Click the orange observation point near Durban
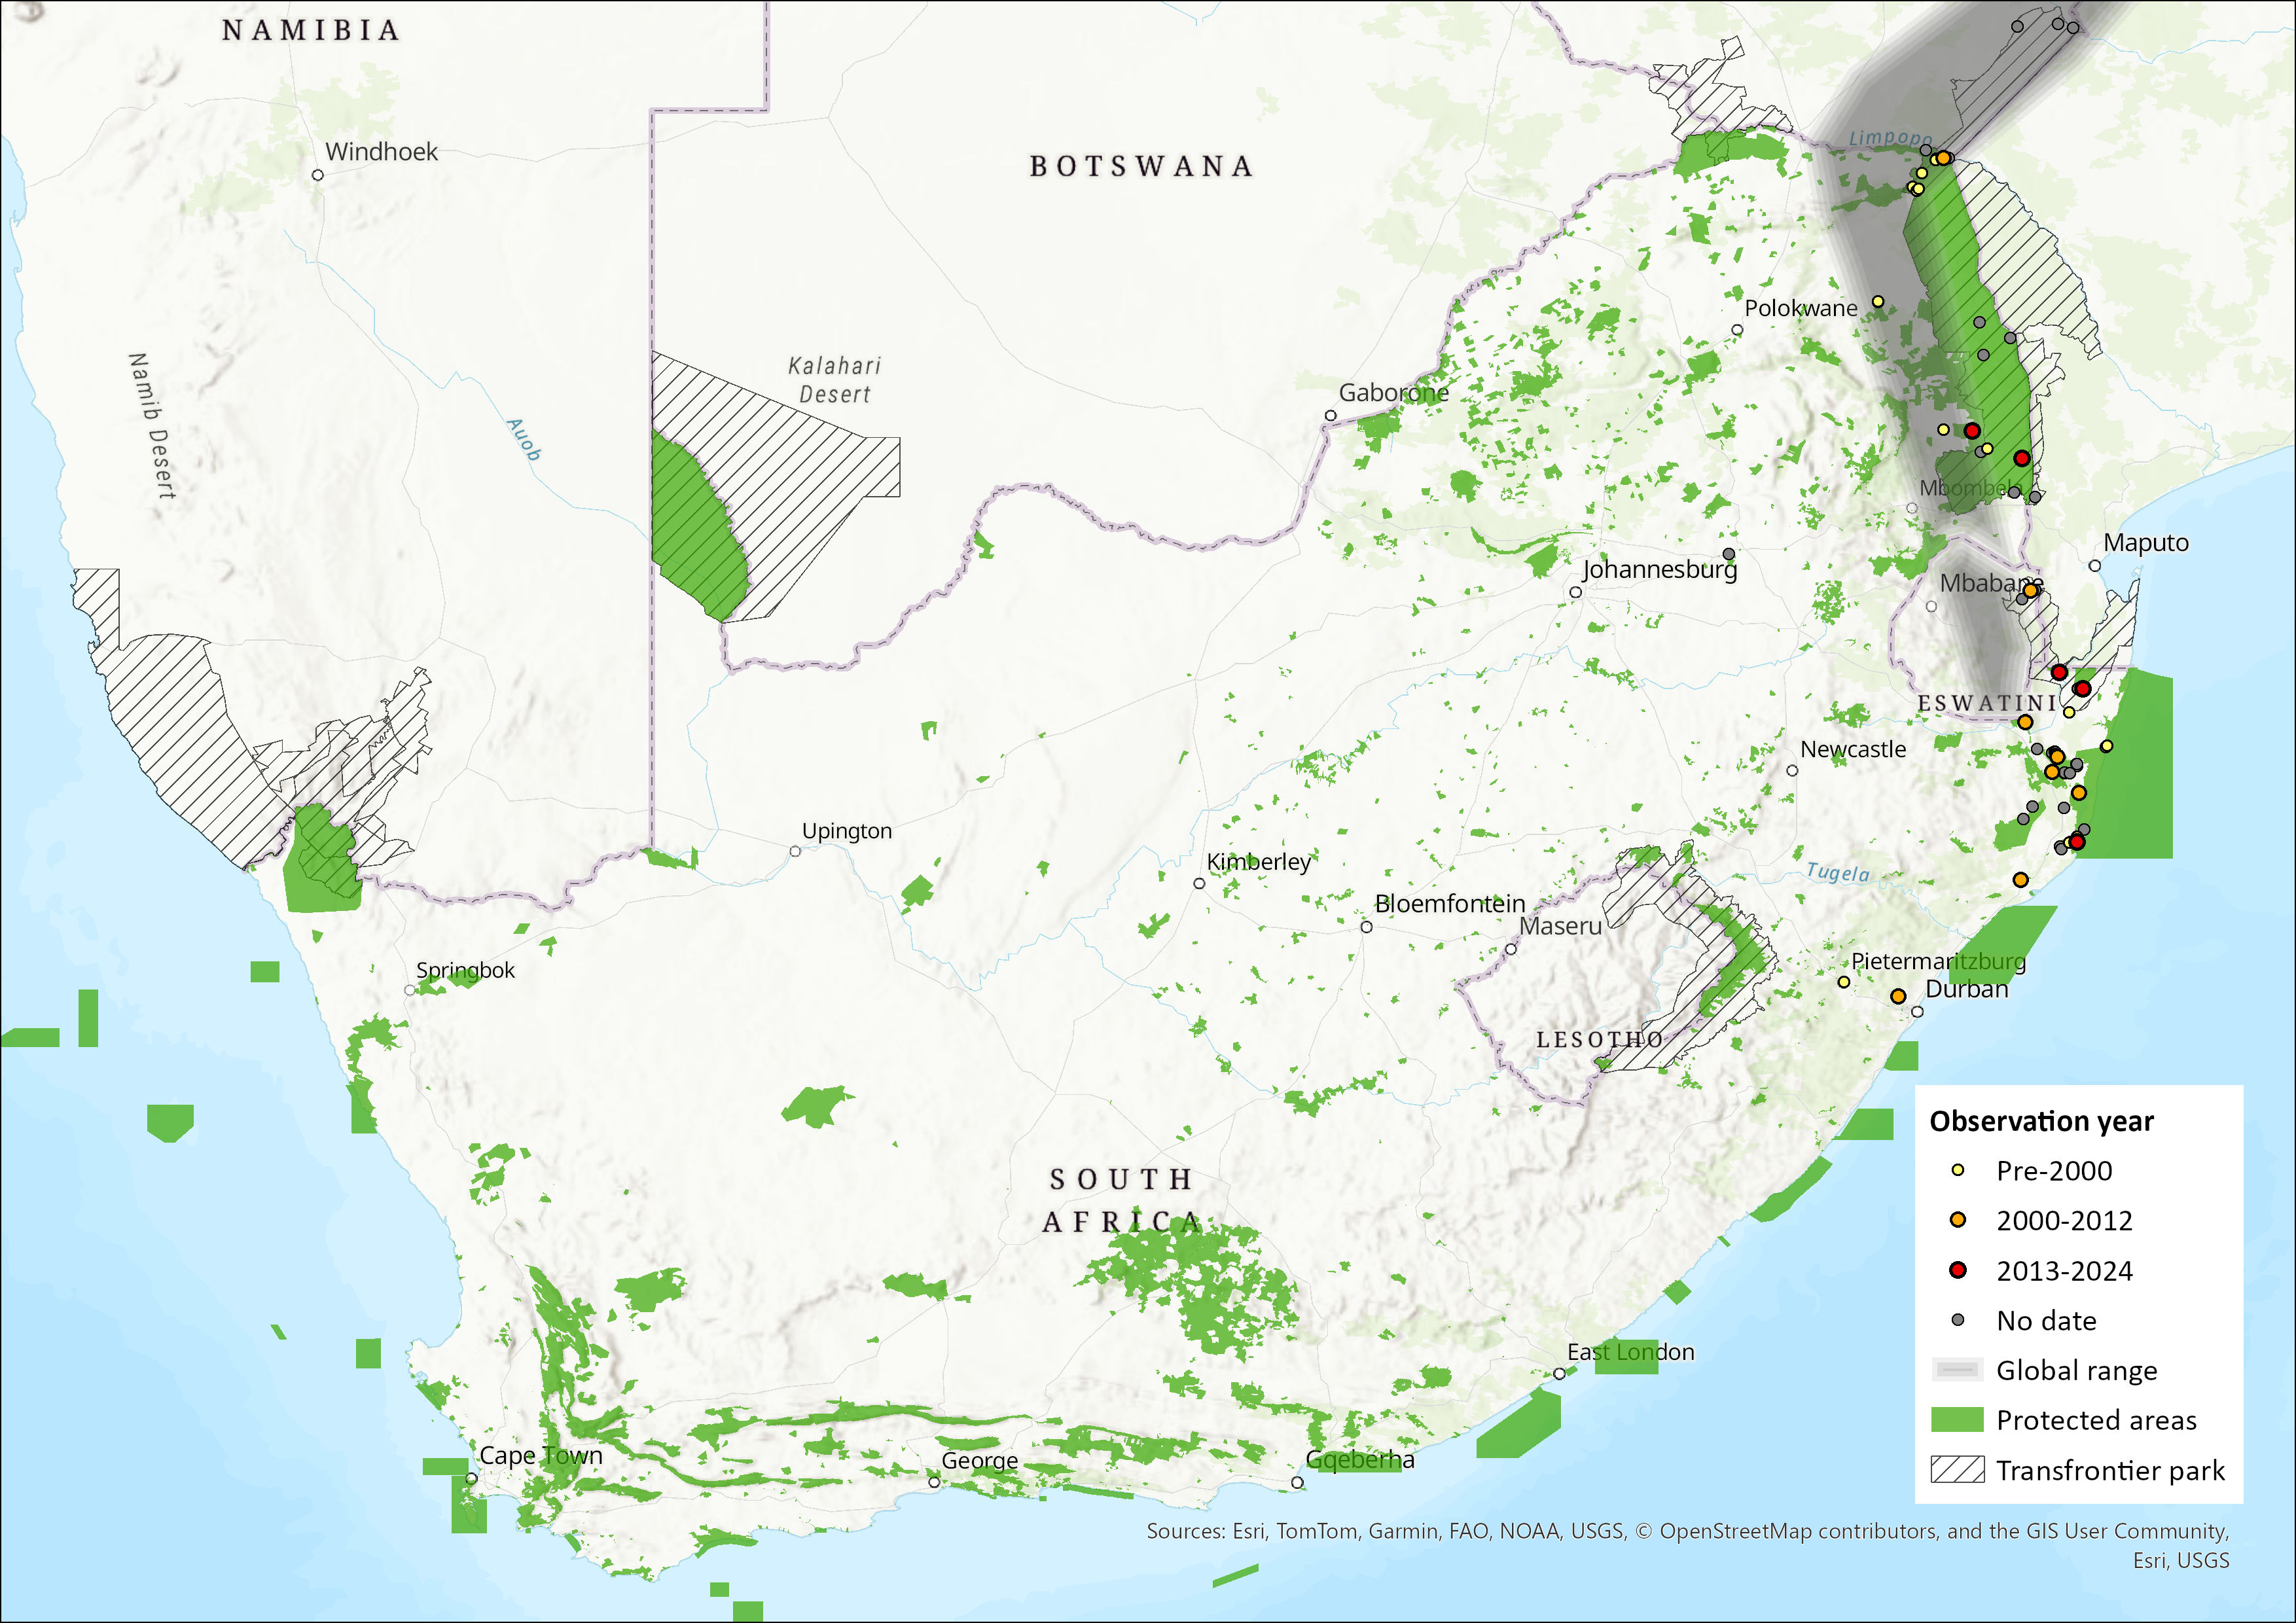This screenshot has width=2296, height=1623. 1898,996
